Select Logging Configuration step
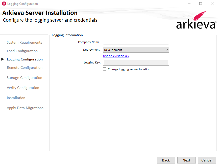218x165 pixels. click(25, 59)
